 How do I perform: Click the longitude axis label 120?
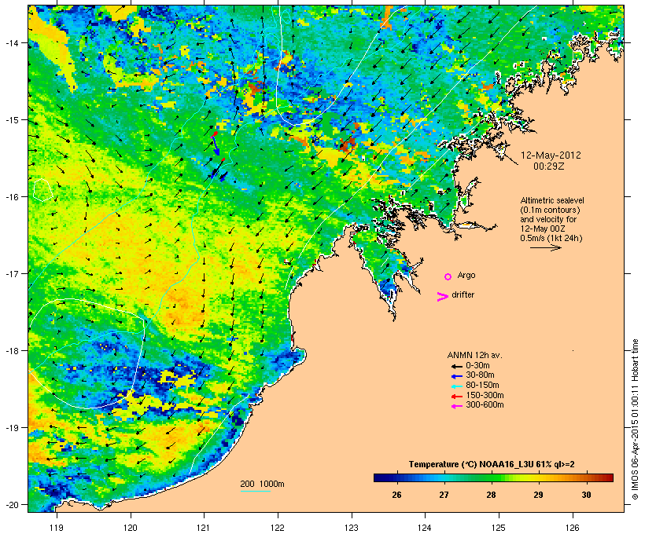(x=131, y=528)
